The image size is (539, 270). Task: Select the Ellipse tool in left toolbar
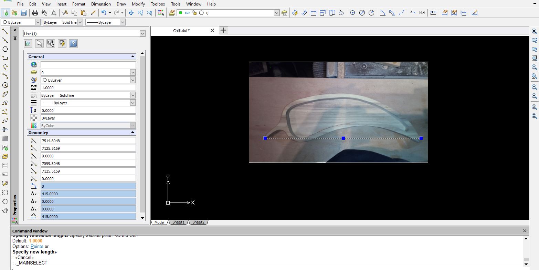[x=5, y=94]
